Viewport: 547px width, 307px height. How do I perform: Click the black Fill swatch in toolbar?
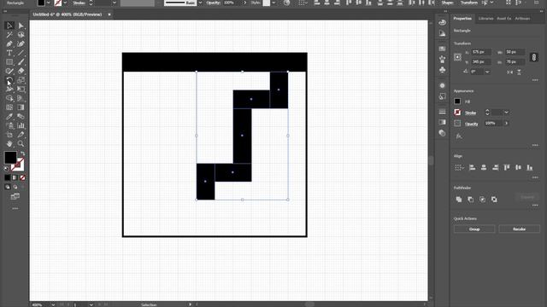(x=10, y=157)
